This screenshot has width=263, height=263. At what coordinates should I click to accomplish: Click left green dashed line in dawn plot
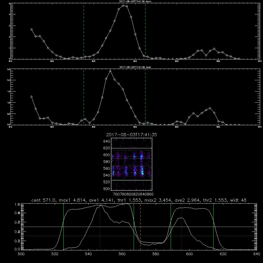tap(84, 31)
